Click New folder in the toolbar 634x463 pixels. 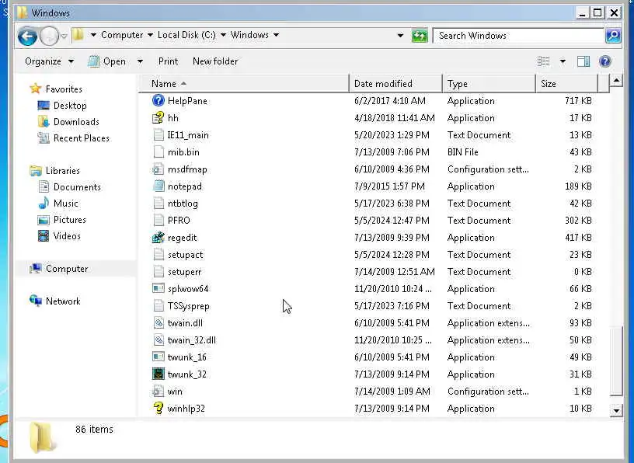pos(215,61)
